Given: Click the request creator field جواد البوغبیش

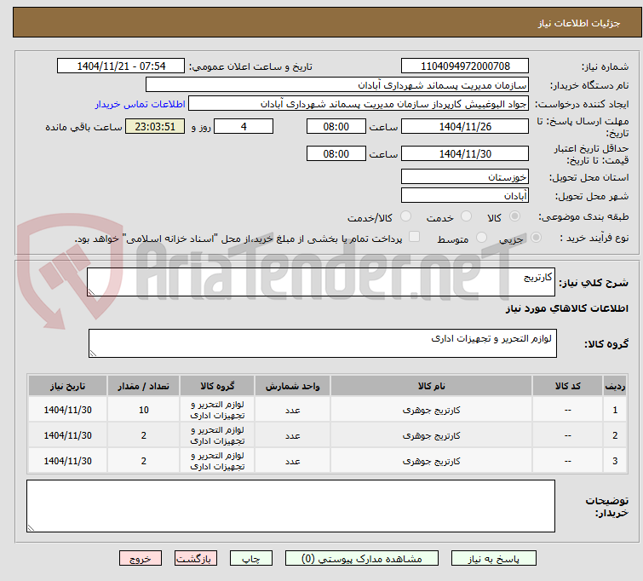Looking at the screenshot, I should (359, 104).
